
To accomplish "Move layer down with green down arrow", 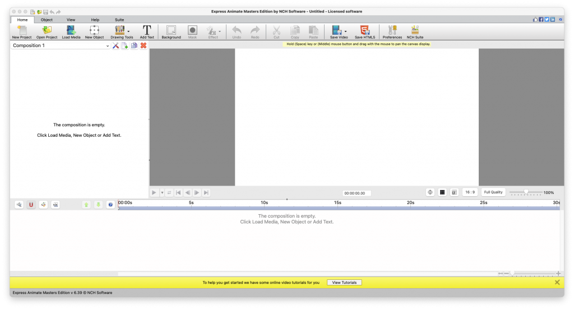I will [x=99, y=205].
